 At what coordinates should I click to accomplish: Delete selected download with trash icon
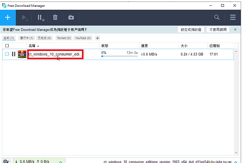(x=55, y=17)
